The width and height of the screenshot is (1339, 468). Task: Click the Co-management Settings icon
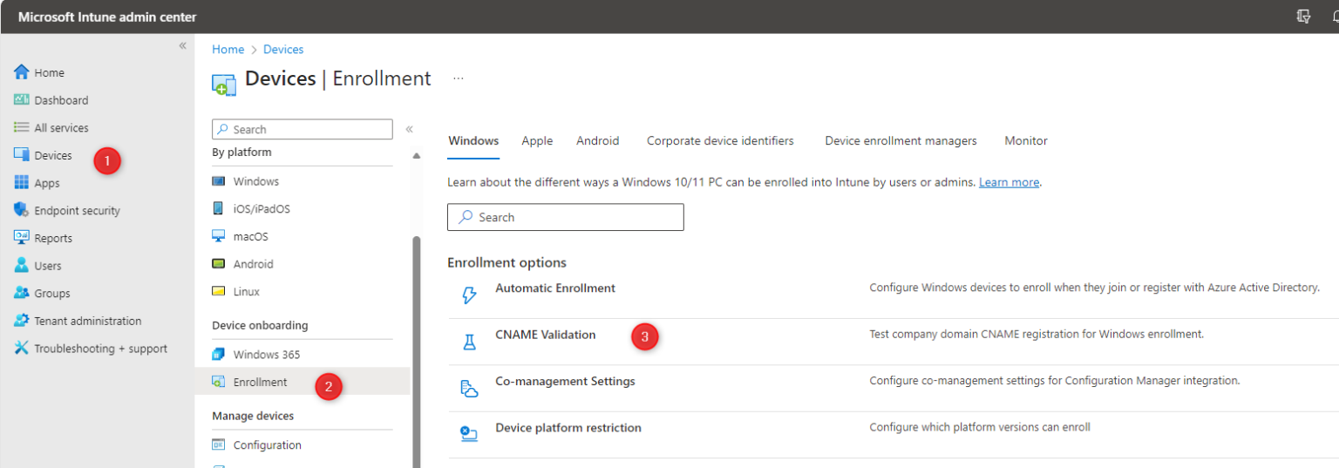469,389
